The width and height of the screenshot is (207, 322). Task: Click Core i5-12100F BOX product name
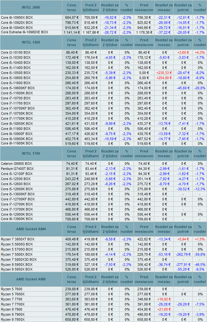pos(17,174)
